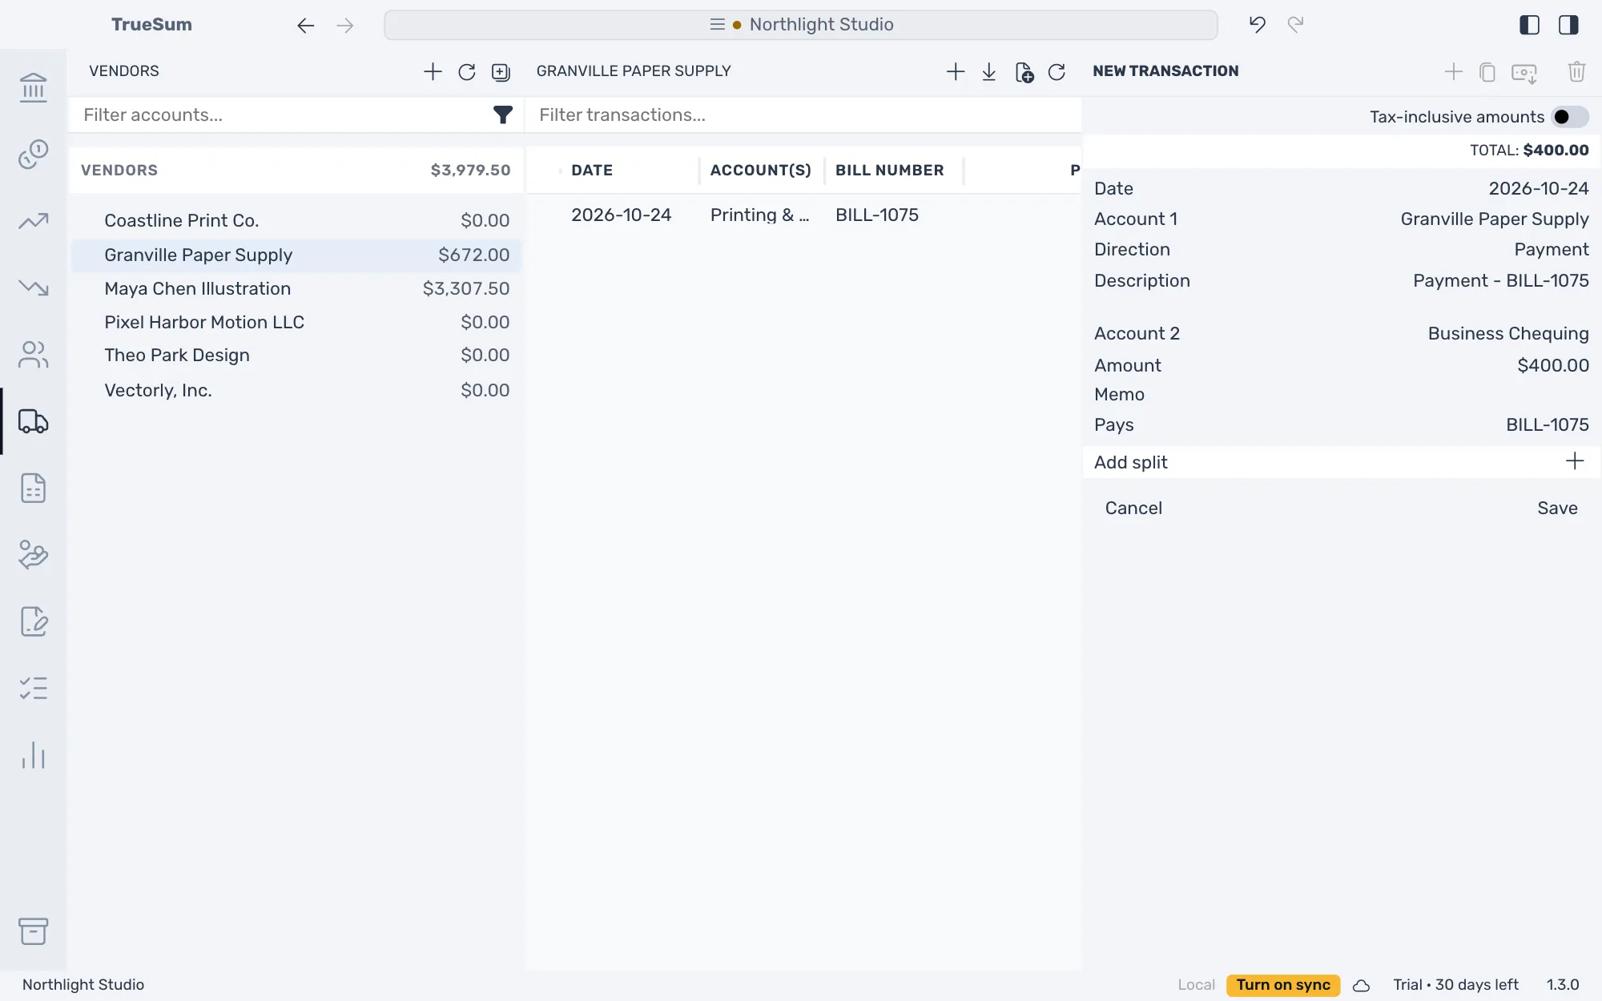Viewport: 1602px width, 1001px height.
Task: Toggle the right sidebar panel icon
Action: tap(1568, 25)
